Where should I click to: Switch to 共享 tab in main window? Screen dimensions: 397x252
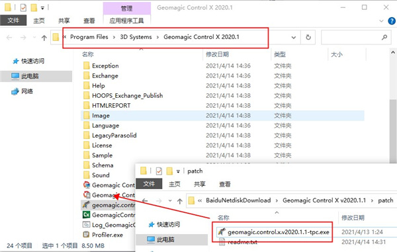click(64, 21)
